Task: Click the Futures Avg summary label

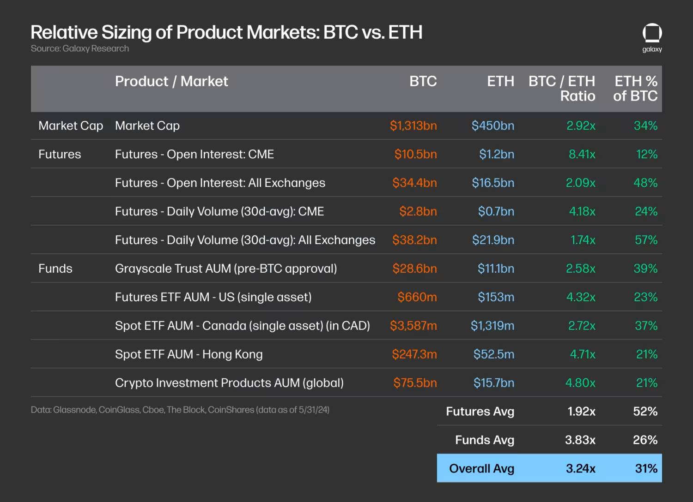Action: click(480, 412)
